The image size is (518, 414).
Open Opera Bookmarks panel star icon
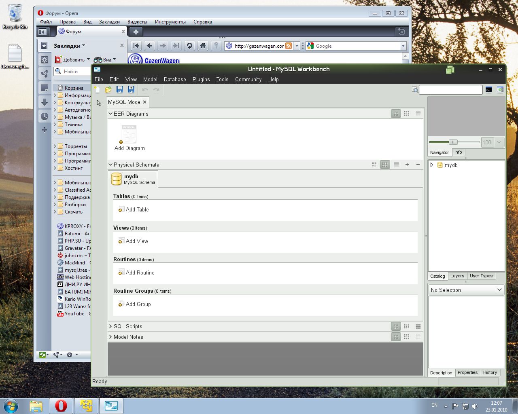pos(45,46)
